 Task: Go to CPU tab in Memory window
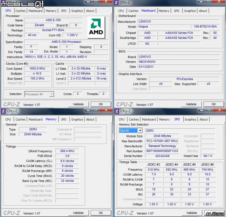point(8,119)
